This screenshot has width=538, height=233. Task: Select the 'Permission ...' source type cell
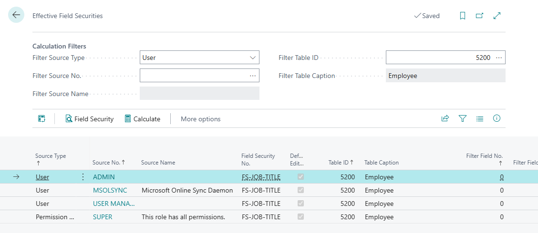click(x=55, y=217)
